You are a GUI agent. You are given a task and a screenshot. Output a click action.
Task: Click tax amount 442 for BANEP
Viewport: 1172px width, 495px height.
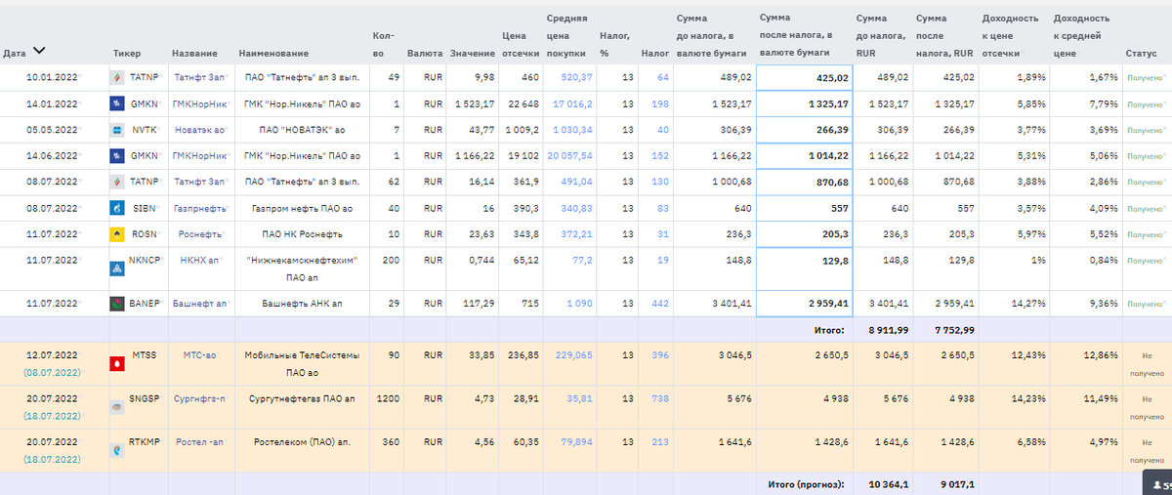click(661, 304)
